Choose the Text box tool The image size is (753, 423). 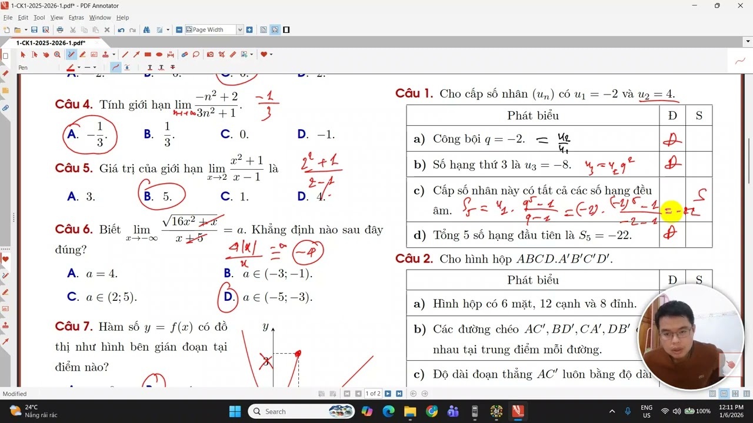click(94, 54)
